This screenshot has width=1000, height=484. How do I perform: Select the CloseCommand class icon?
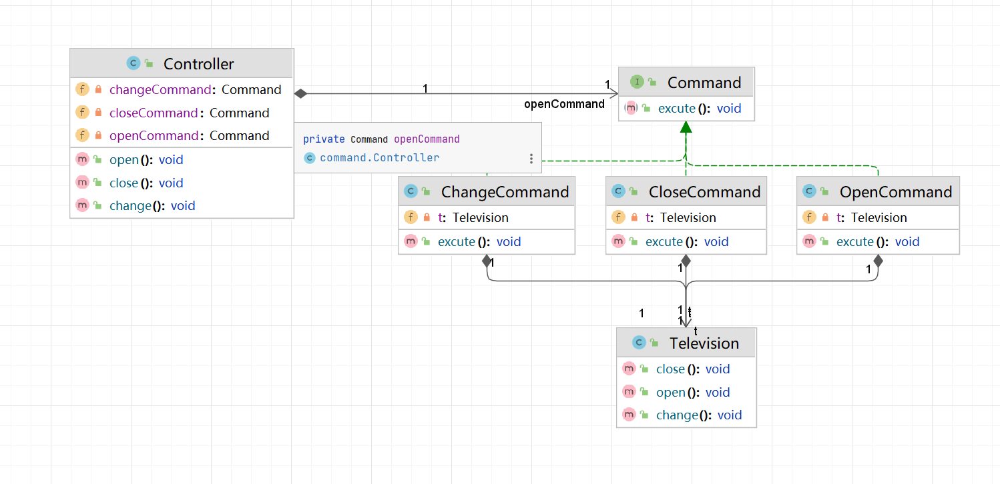(619, 191)
